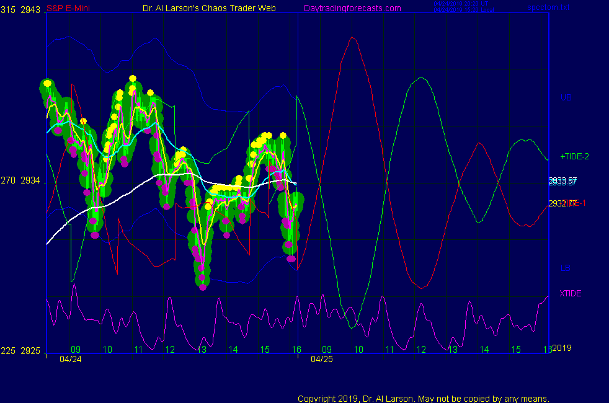
Task: Select the UB upper band legend label
Action: coord(566,97)
